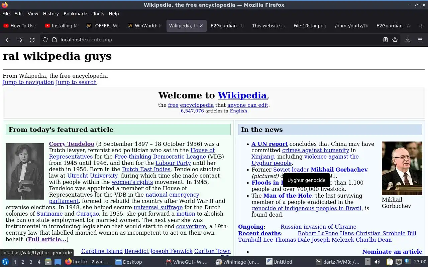The width and height of the screenshot is (428, 267).
Task: Click the eject removable media tray icon
Action: [367, 262]
